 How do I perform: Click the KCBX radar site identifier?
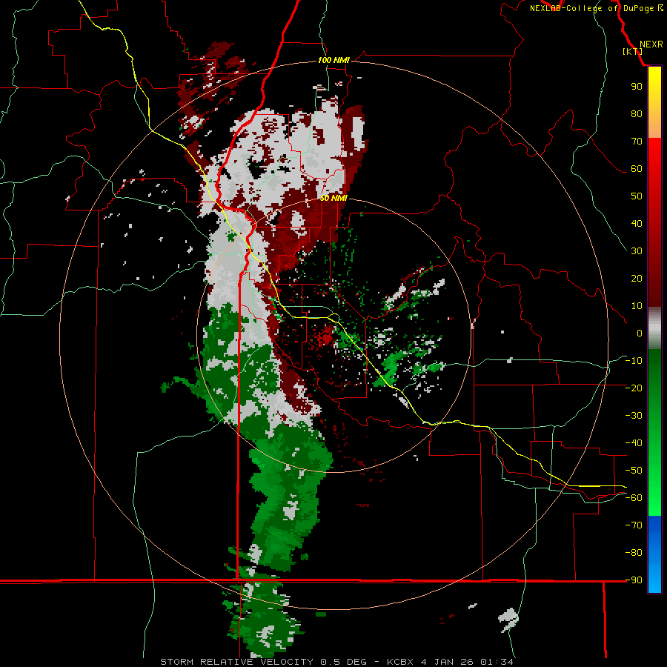(400, 662)
